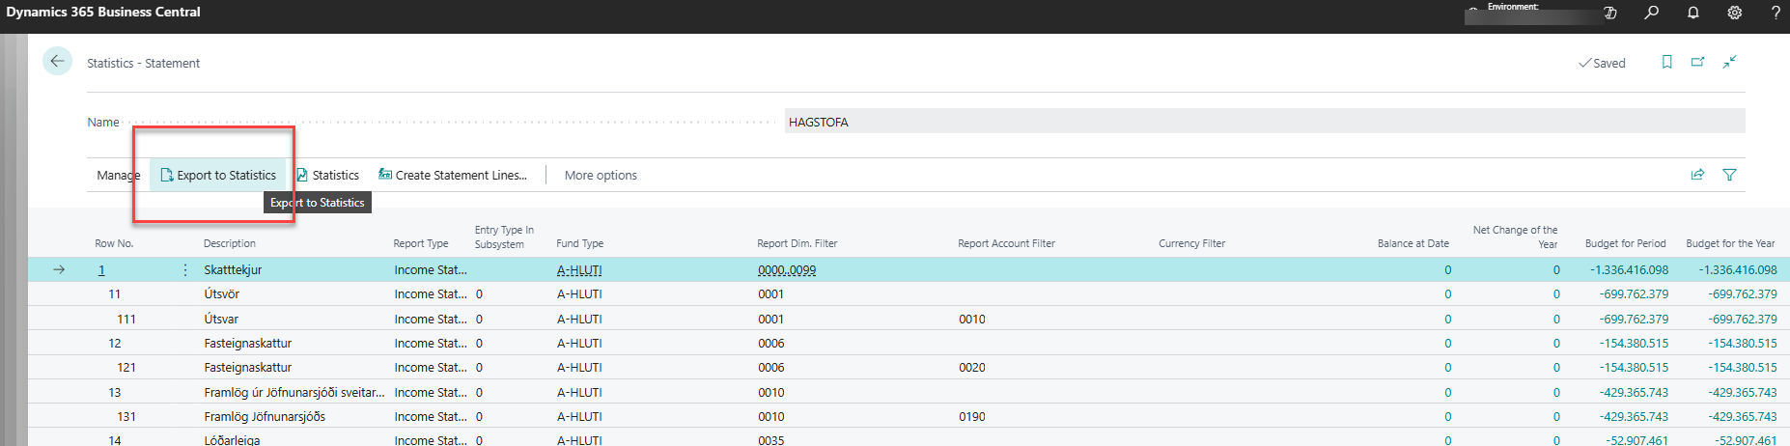This screenshot has height=446, width=1790.
Task: Click Budget for Period header
Action: (x=1626, y=243)
